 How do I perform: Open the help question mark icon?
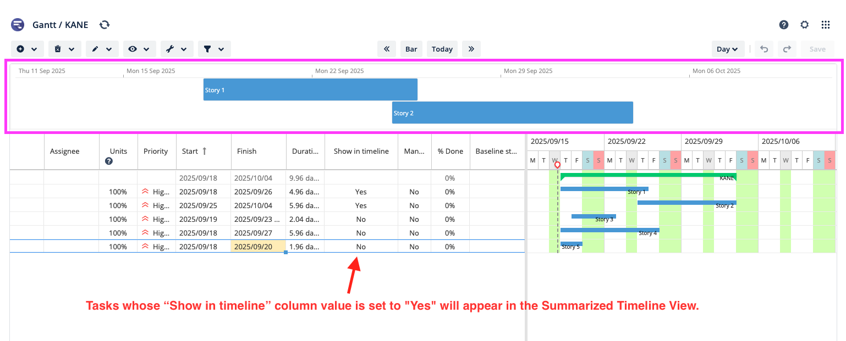pos(784,25)
